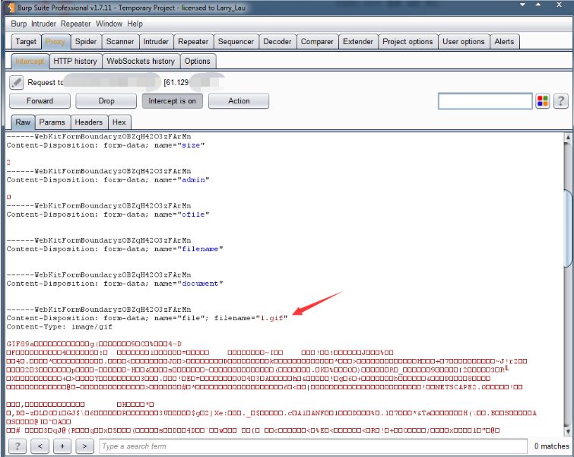Open the HTTP history sub-tab
Viewport: 574px width, 457px height.
[75, 61]
